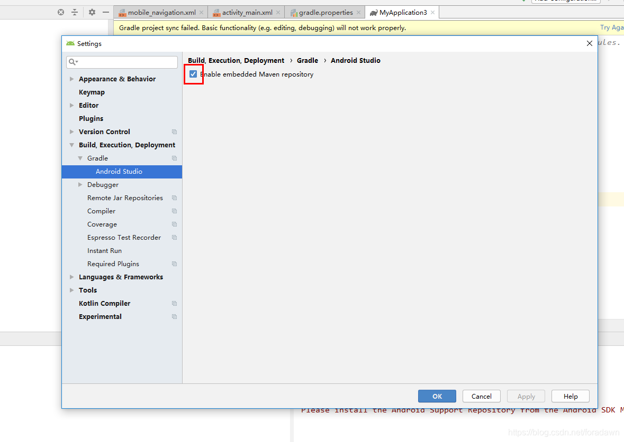The width and height of the screenshot is (624, 442).
Task: Click Build, Execution, Deployment breadcrumb text
Action: tap(236, 60)
